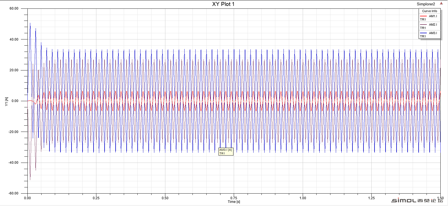Viewport: 448px width, 206px height.
Task: Select the 'XY Plot 1' plot title
Action: 223,4
